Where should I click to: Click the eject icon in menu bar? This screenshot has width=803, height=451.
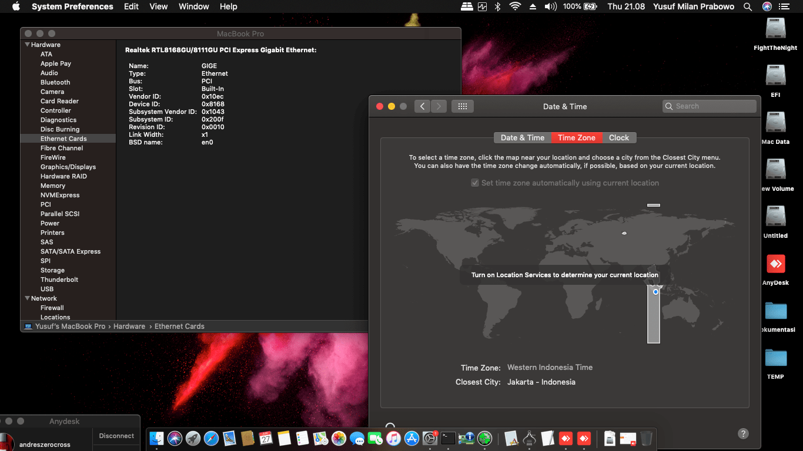coord(533,6)
